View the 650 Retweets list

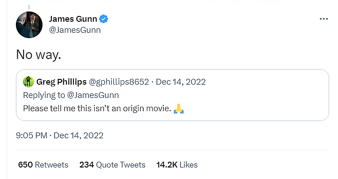[43, 165]
